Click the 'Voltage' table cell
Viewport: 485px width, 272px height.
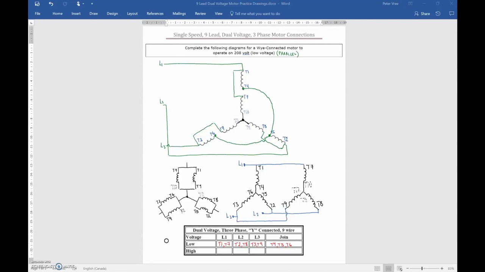(x=200, y=237)
